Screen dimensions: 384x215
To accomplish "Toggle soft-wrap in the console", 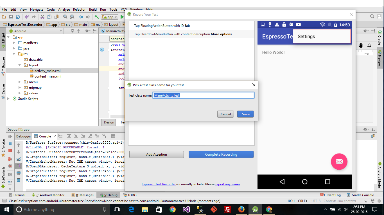I will [x=19, y=159].
